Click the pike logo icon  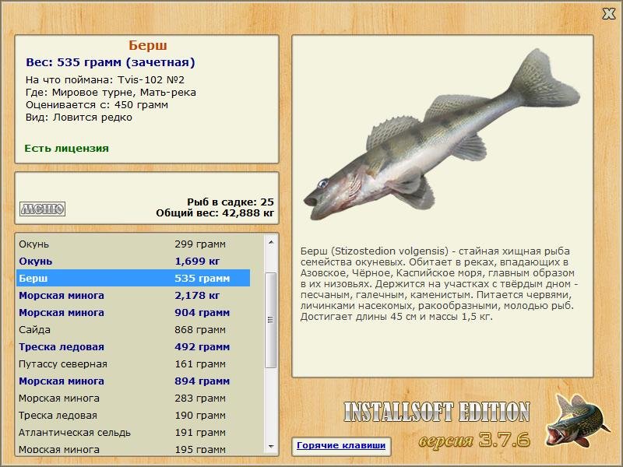(577, 420)
